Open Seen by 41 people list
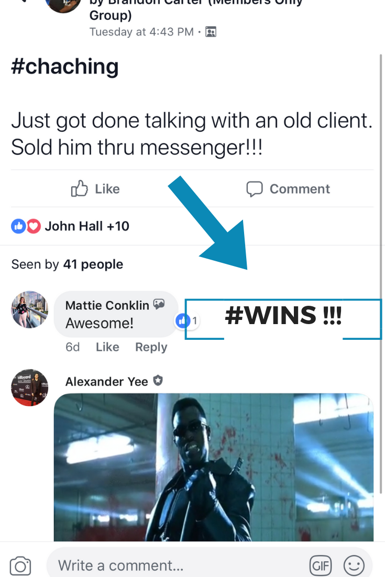 click(68, 264)
